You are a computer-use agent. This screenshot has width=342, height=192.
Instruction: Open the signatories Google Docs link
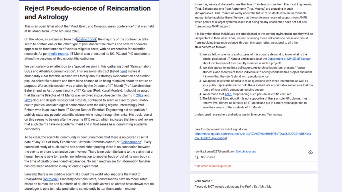(253, 136)
